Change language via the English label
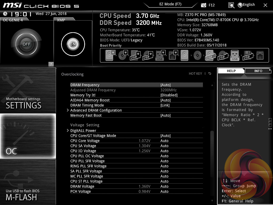 249,5
